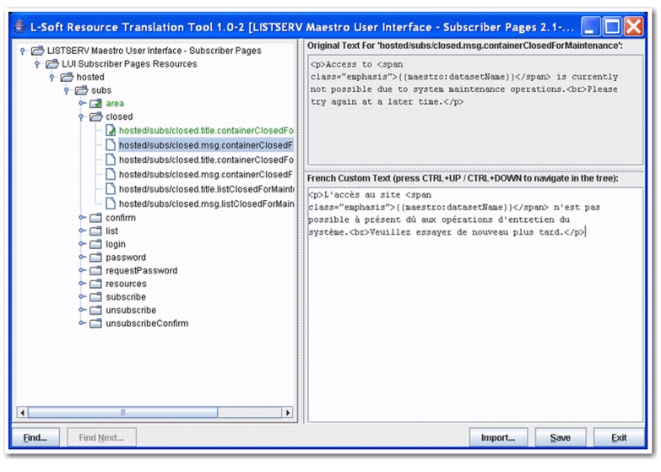The width and height of the screenshot is (661, 472).
Task: Select the 'area' tree label
Action: 115,103
